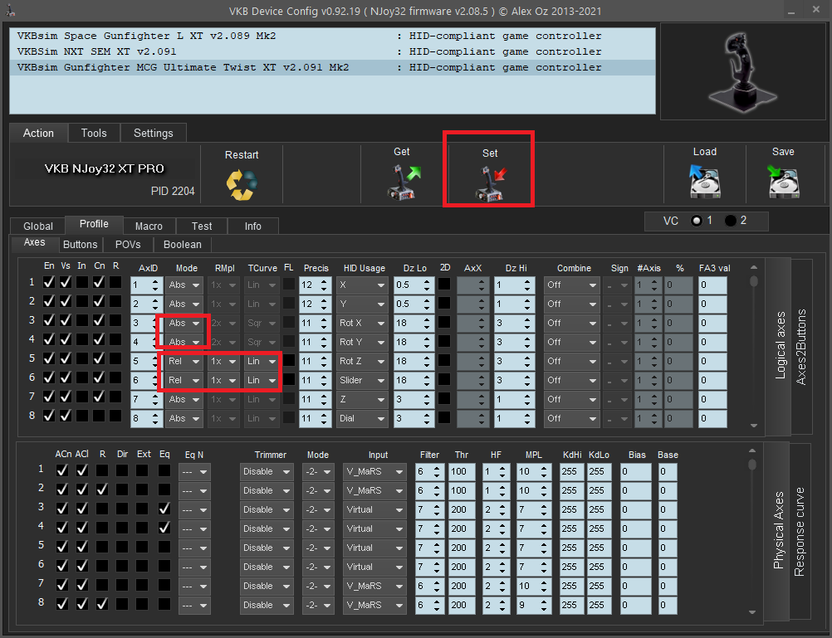Click FA3 val field for logical axis 1

tap(712, 285)
